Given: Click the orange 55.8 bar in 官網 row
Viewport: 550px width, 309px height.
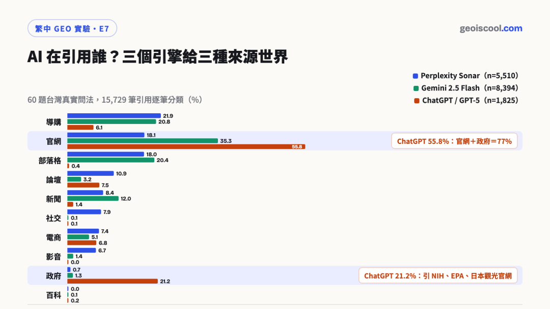Looking at the screenshot, I should pos(186,147).
